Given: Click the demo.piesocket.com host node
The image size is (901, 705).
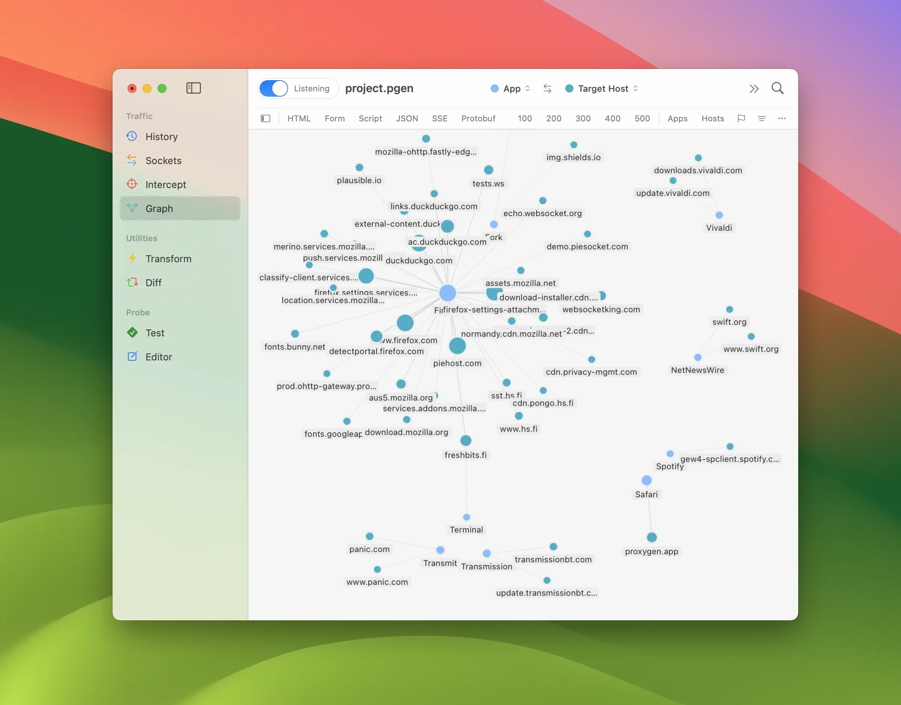Looking at the screenshot, I should (x=587, y=234).
